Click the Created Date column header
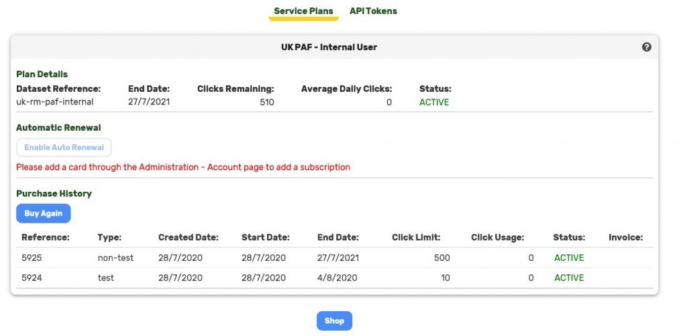Screen dimensions: 687x336 click(x=189, y=237)
